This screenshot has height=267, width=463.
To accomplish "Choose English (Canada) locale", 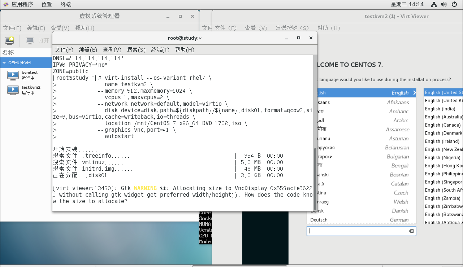I will 443,125.
